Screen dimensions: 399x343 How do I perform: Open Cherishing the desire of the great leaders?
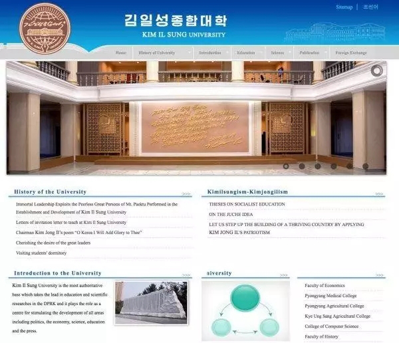tap(53, 243)
